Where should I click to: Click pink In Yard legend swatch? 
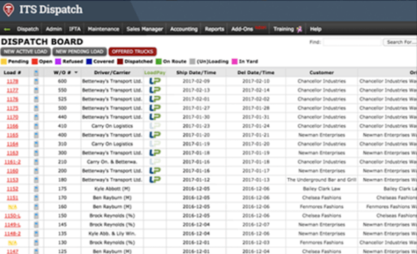234,62
